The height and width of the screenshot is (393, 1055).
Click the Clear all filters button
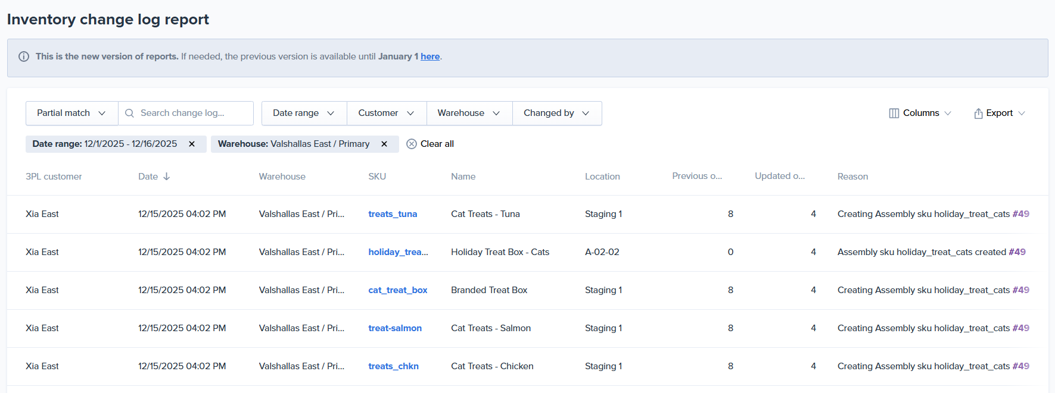[430, 144]
